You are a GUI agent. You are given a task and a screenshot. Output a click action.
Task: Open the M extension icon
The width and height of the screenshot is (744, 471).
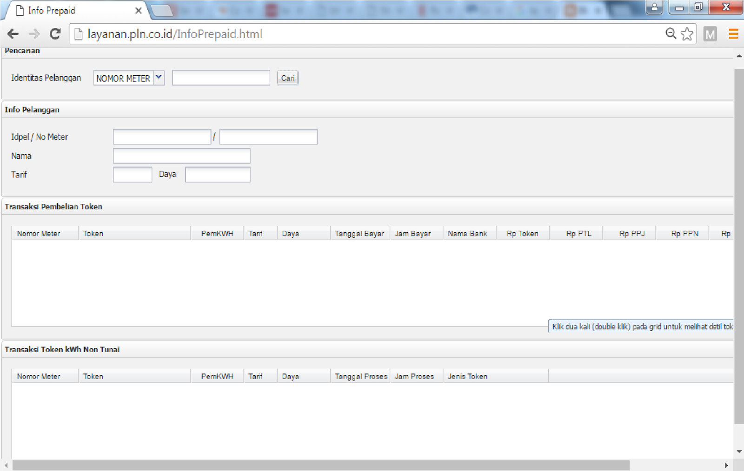click(710, 34)
